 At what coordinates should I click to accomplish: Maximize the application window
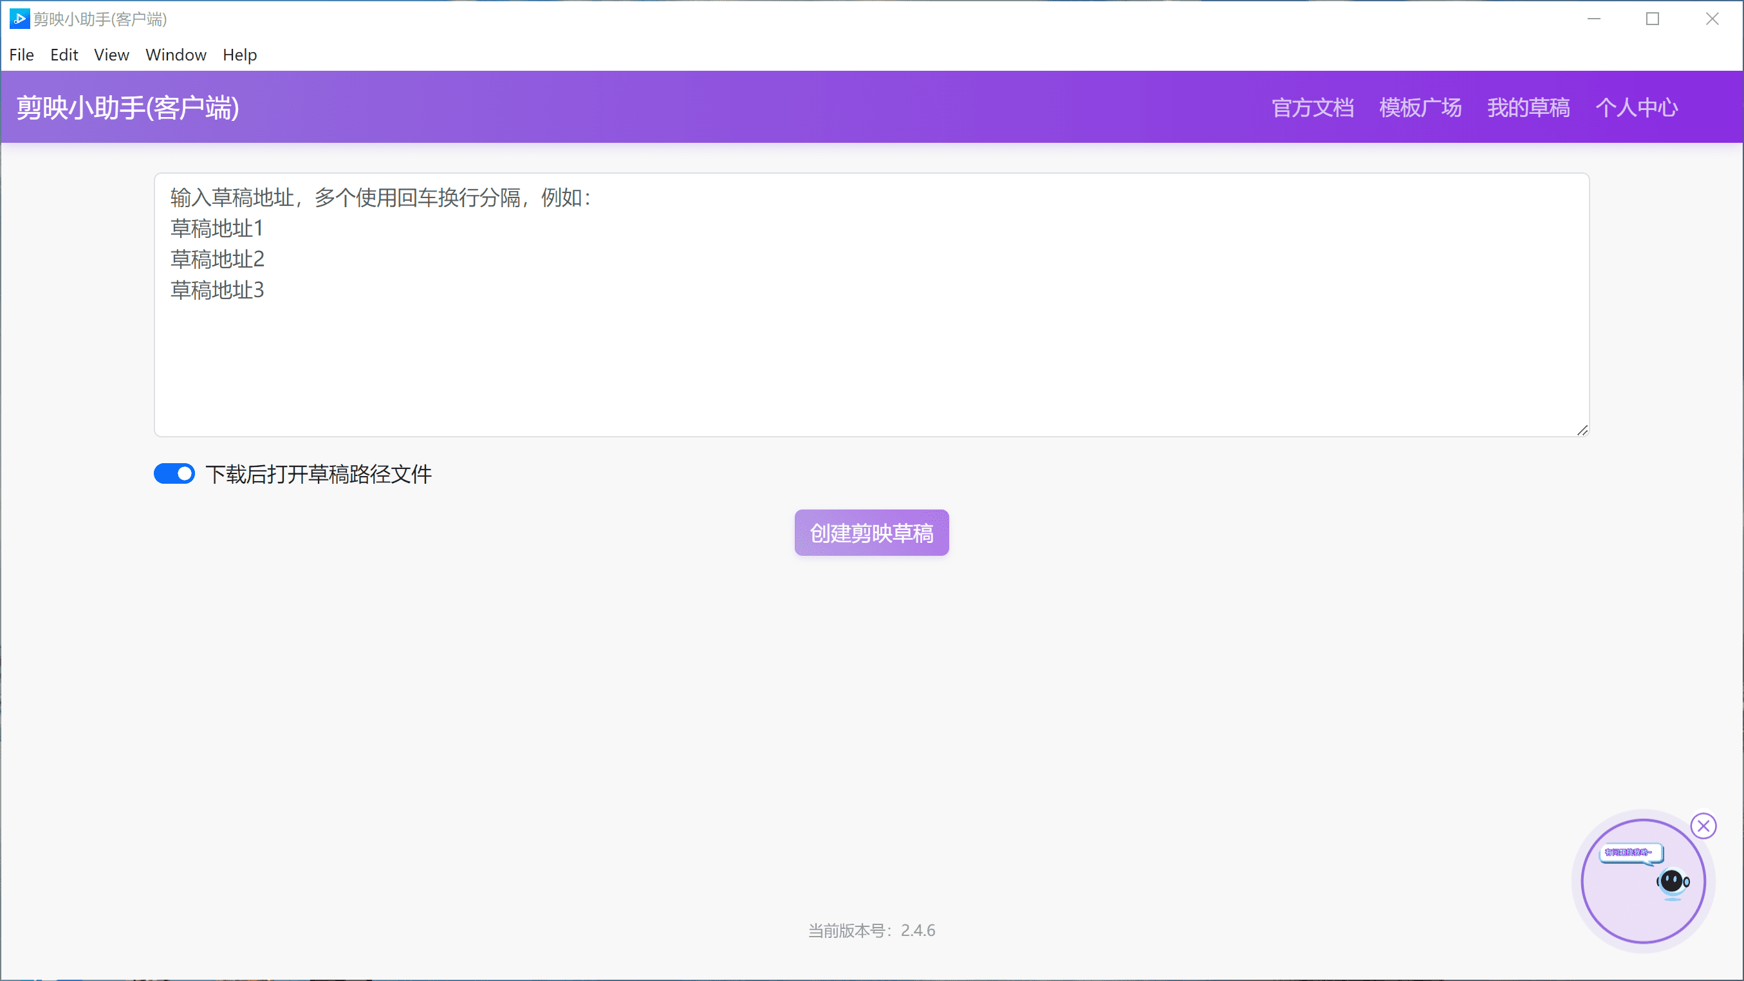point(1653,19)
